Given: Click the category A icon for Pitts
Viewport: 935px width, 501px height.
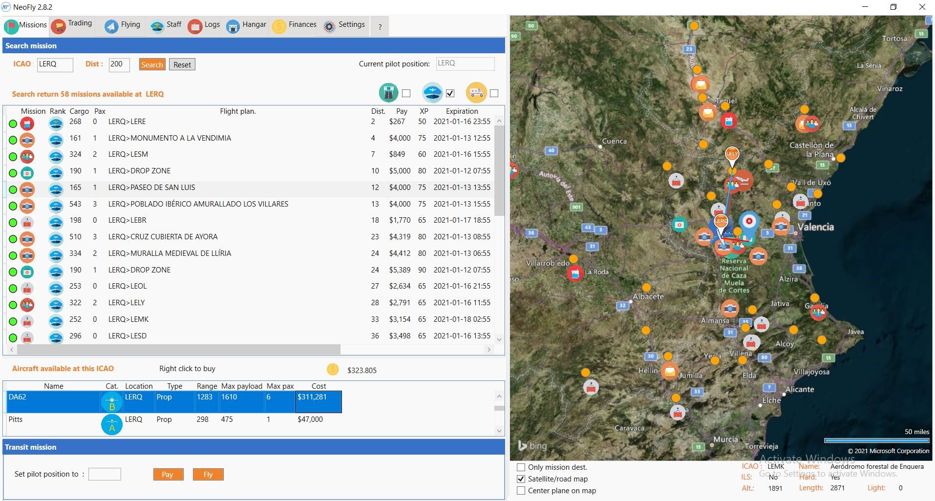Looking at the screenshot, I should (112, 424).
